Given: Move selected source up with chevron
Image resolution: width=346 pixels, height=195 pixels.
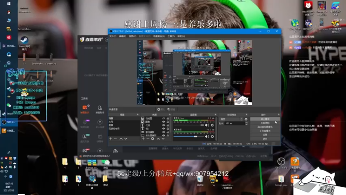Looking at the screenshot, I should coord(158,139).
